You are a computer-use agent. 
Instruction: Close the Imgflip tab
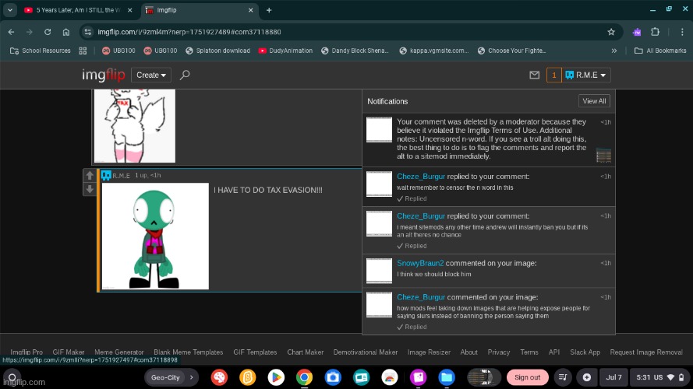[250, 10]
